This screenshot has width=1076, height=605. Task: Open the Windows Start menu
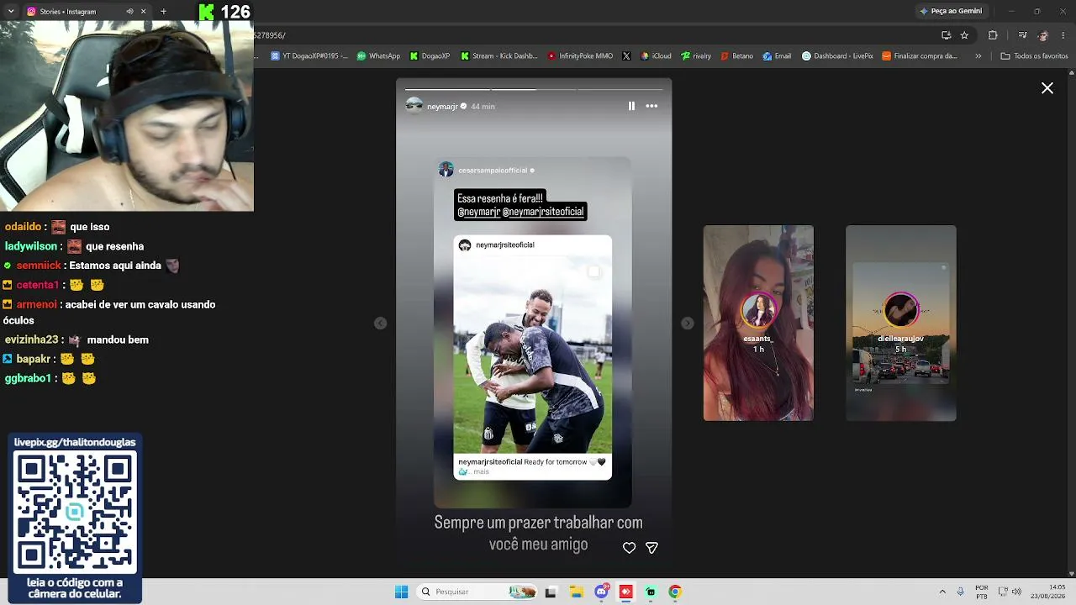402,592
